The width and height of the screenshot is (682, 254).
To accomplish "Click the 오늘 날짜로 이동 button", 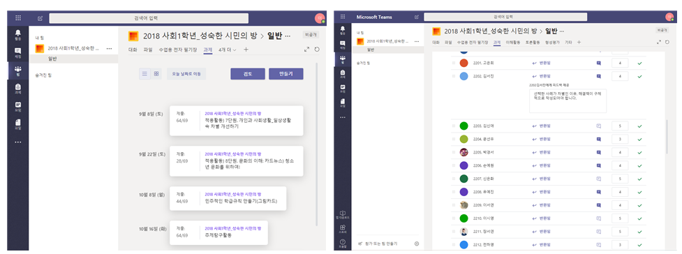I will click(x=186, y=74).
